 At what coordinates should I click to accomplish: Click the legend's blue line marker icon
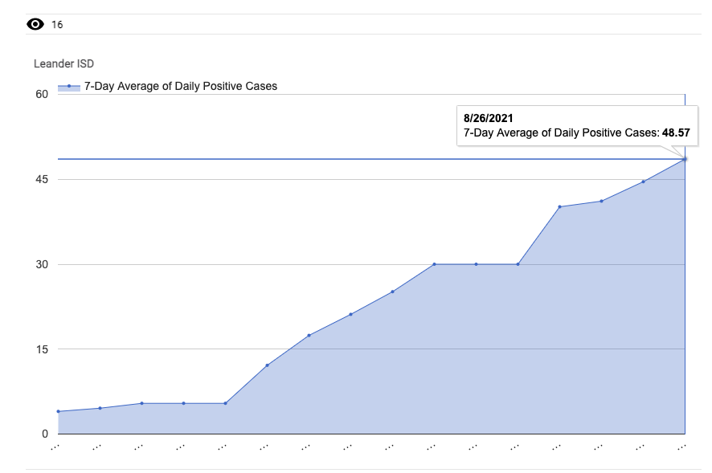tap(69, 86)
